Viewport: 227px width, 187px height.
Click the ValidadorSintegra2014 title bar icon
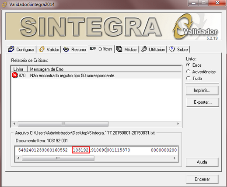pyautogui.click(x=4, y=4)
